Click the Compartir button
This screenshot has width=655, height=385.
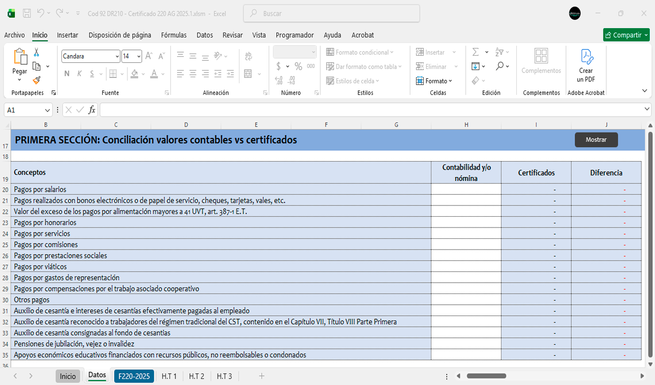coord(626,35)
